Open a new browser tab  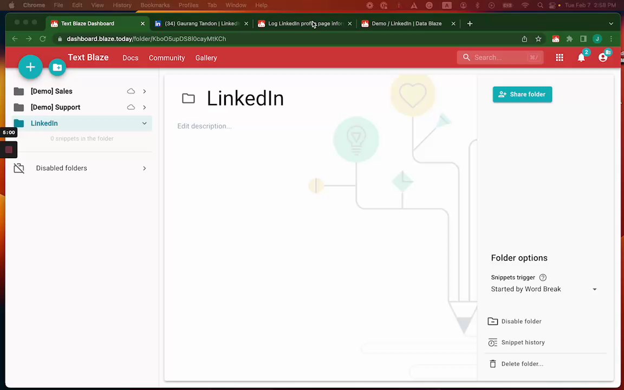tap(470, 23)
